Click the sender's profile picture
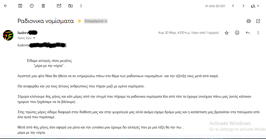This screenshot has height=139, width=266. 8,35
